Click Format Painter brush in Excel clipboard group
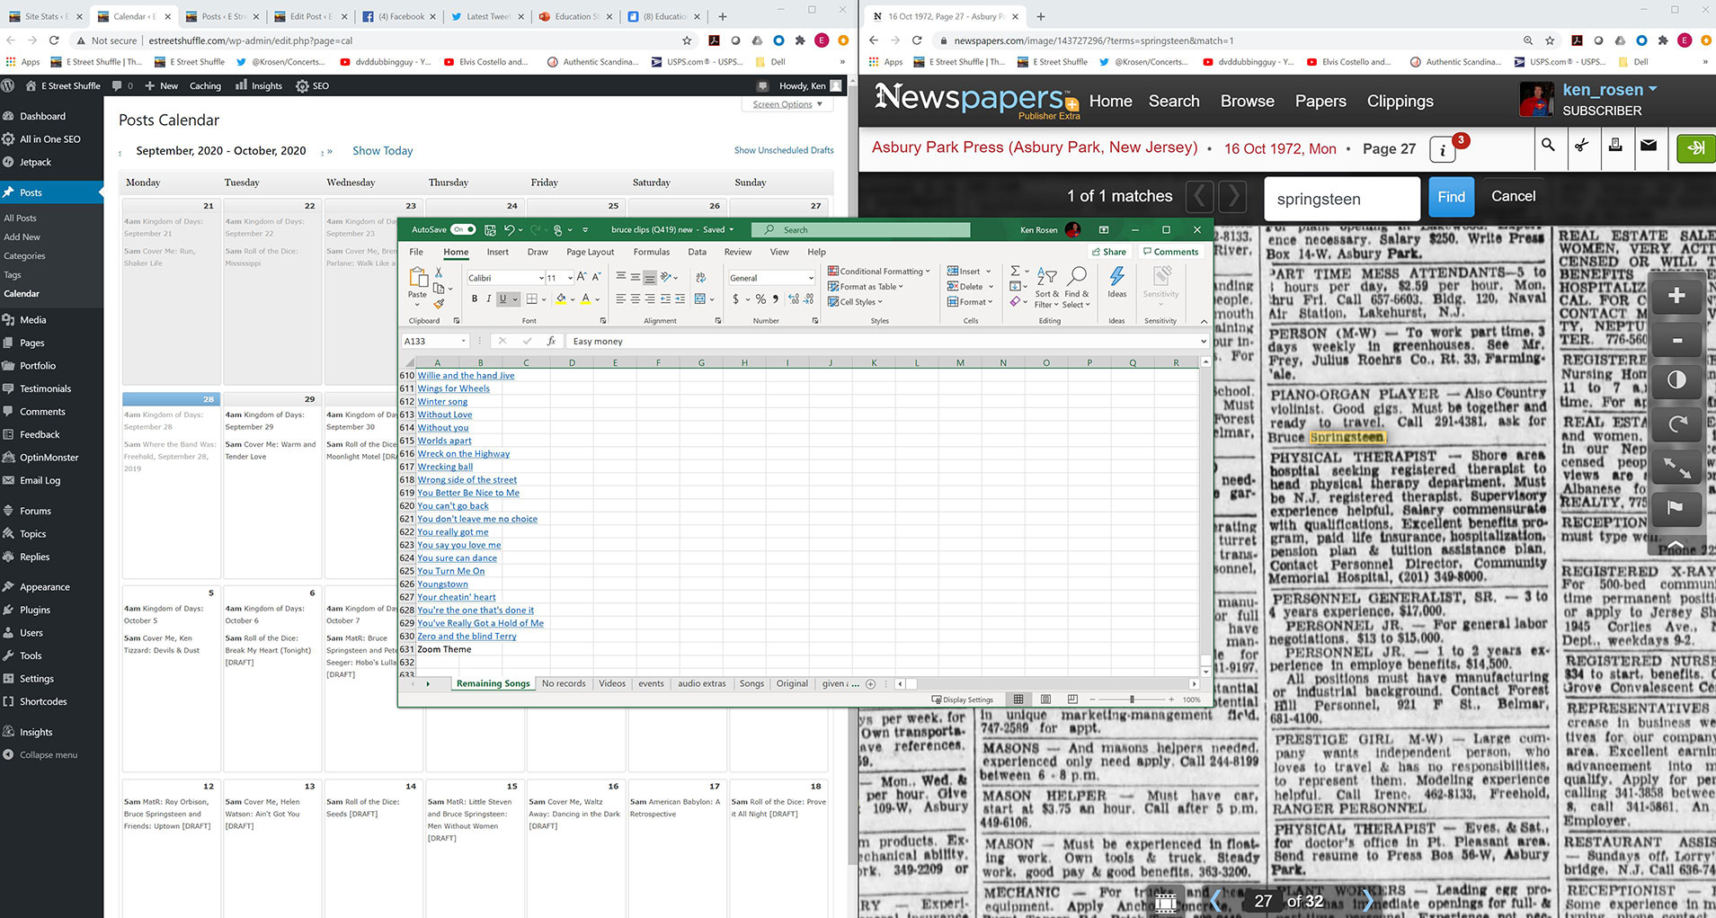This screenshot has width=1716, height=918. coord(439,304)
